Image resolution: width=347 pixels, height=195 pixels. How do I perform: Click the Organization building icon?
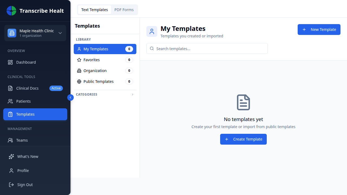79,70
